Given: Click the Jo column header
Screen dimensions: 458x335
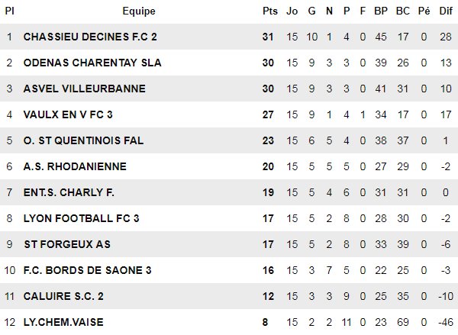Looking at the screenshot, I should [292, 11].
